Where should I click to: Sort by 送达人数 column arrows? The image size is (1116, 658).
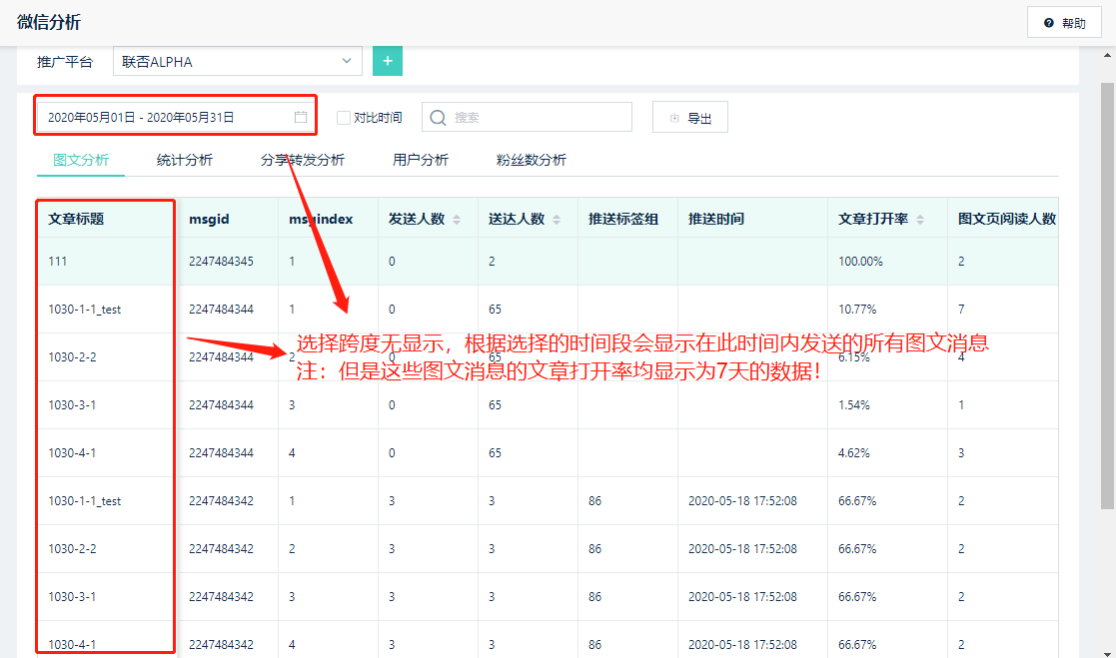557,220
